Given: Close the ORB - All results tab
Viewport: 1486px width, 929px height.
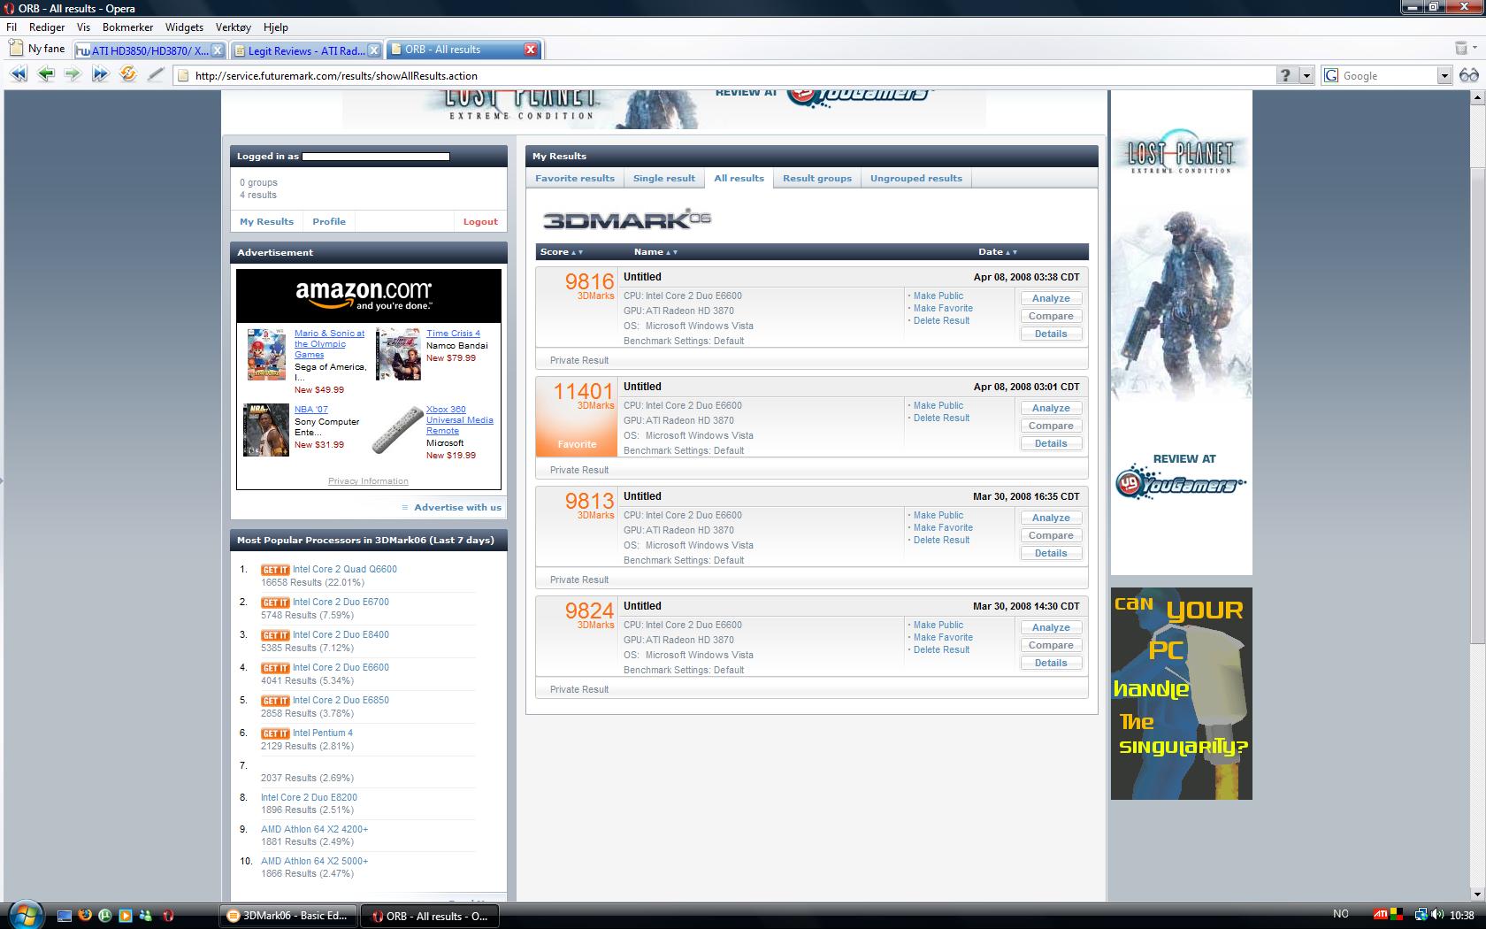Looking at the screenshot, I should click(531, 50).
